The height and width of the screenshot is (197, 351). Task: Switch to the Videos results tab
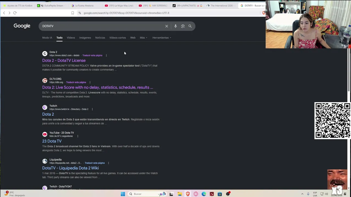point(71,38)
